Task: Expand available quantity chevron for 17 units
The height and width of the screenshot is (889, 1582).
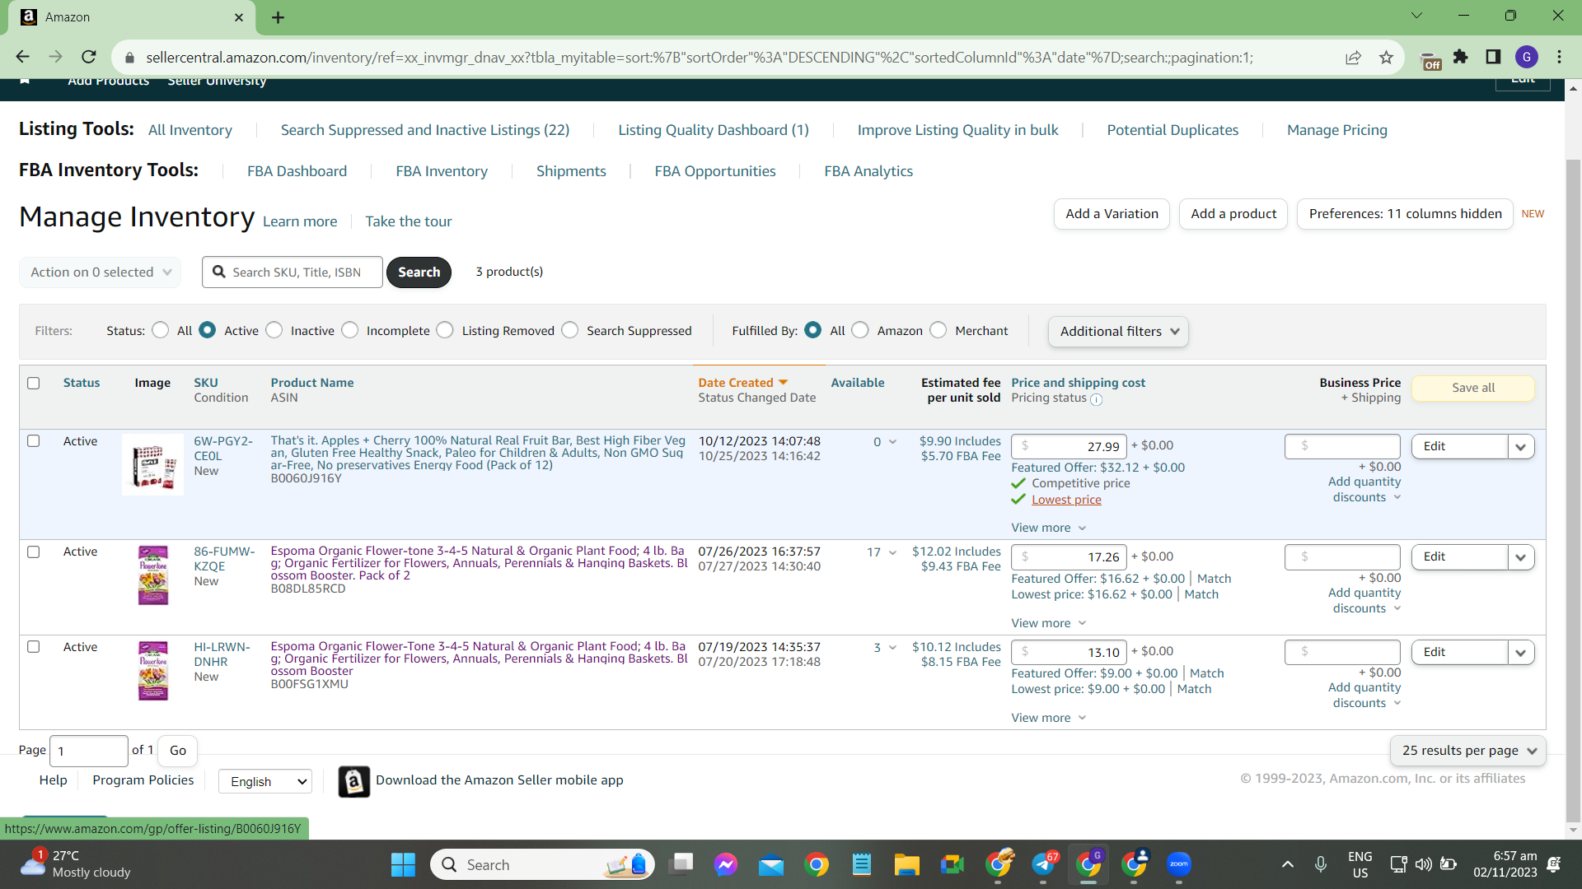Action: pos(892,552)
